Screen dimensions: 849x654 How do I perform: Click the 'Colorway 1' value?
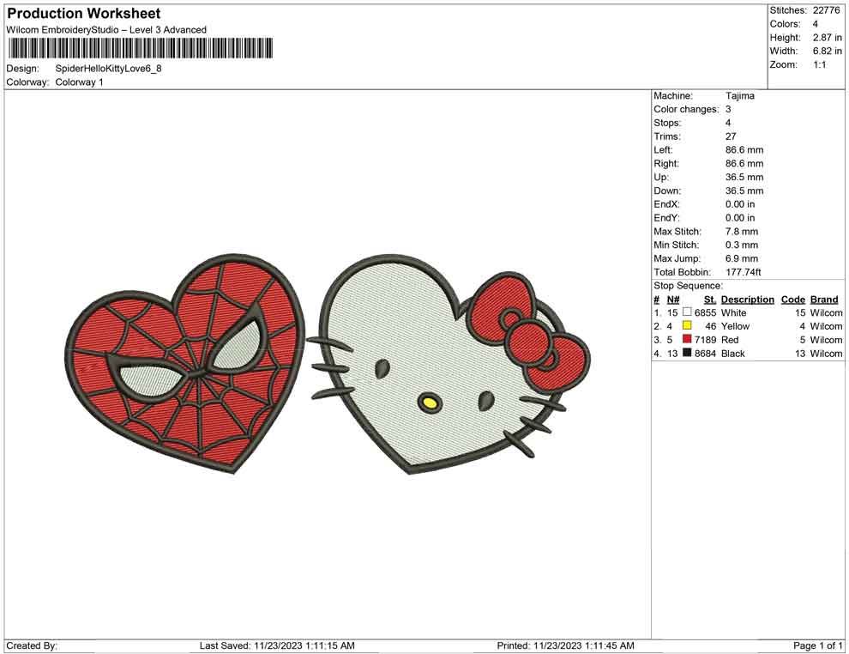[79, 82]
